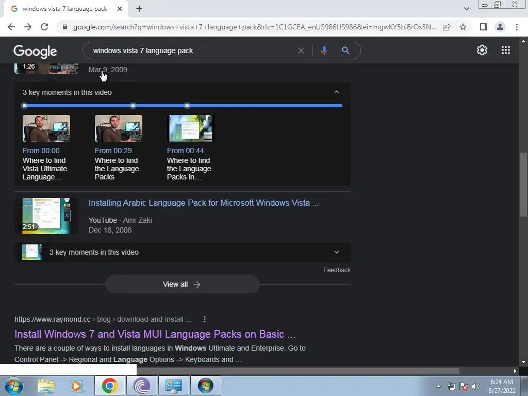Open Google quick settings gear
This screenshot has width=528, height=396.
[x=482, y=50]
